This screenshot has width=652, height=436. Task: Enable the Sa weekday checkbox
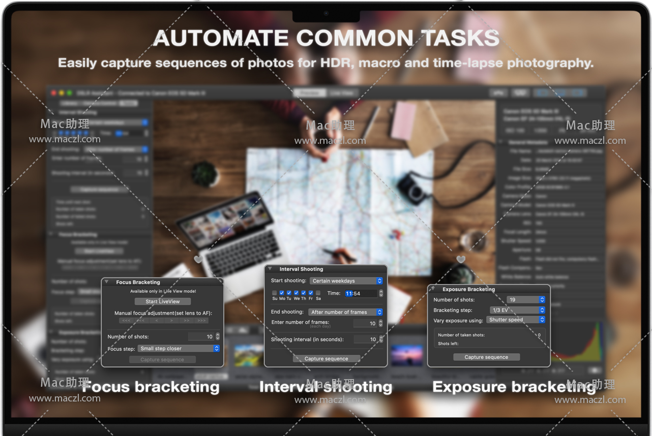point(318,293)
